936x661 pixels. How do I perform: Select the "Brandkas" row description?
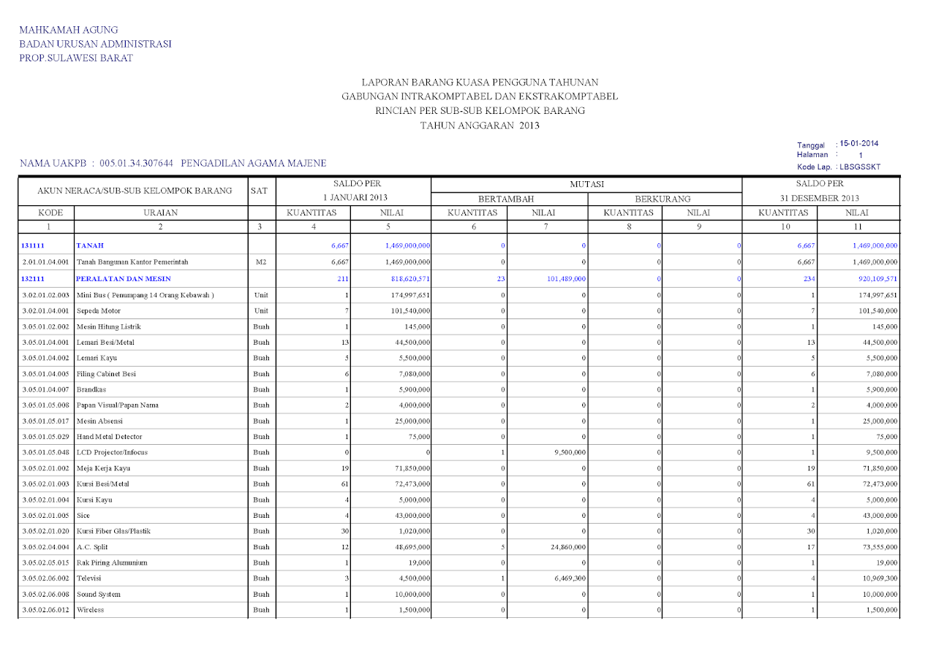91,390
